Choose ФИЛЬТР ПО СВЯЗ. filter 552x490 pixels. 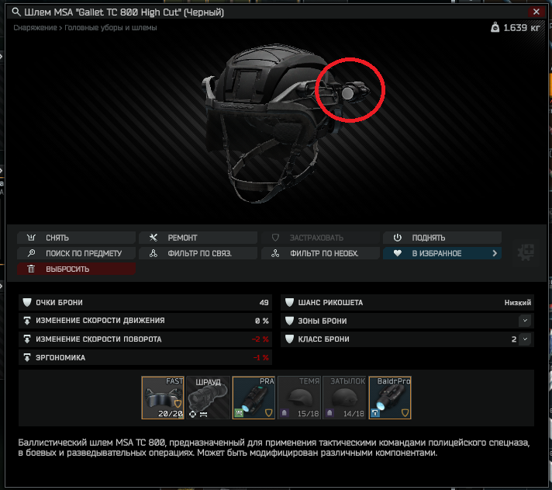(198, 253)
